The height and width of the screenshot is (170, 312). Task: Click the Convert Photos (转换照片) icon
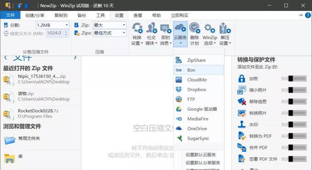(x=242, y=113)
